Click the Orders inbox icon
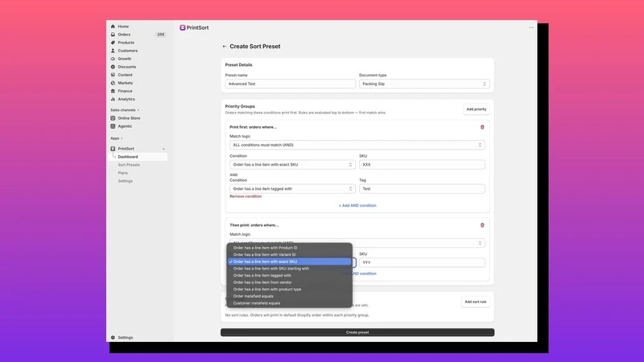 click(x=113, y=35)
